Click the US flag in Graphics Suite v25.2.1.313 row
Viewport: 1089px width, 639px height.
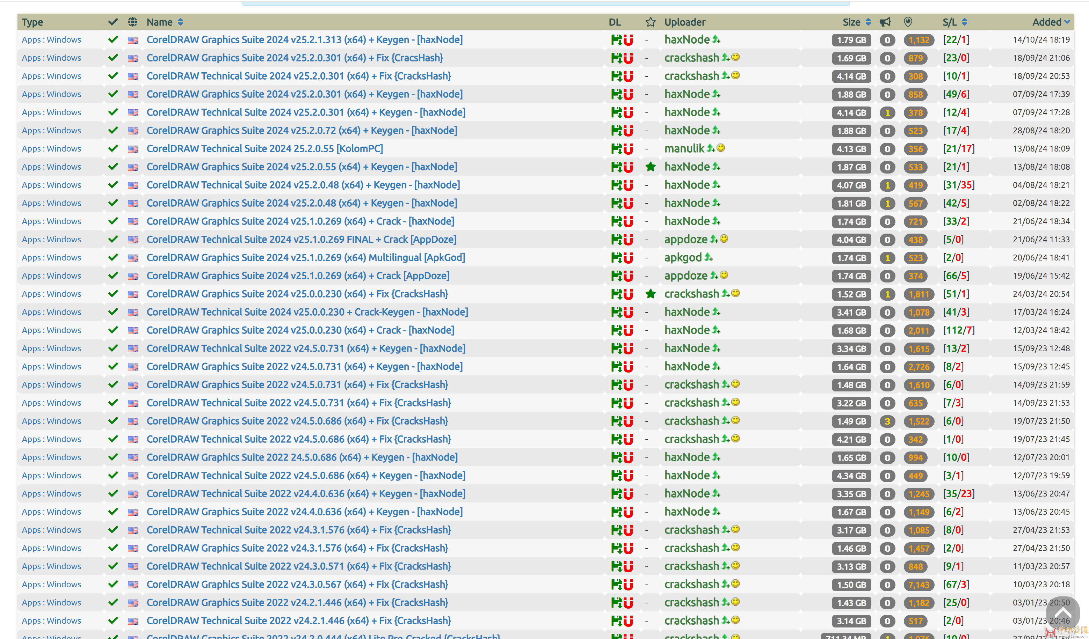(133, 40)
